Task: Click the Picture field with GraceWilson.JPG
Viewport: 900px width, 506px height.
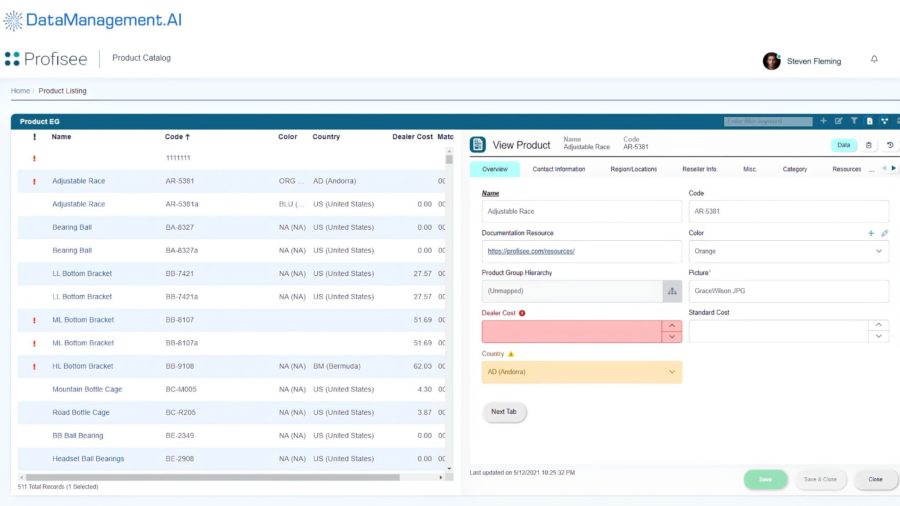Action: pyautogui.click(x=788, y=291)
